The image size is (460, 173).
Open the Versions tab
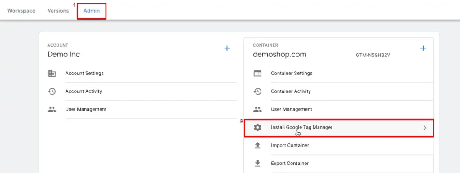pos(58,11)
